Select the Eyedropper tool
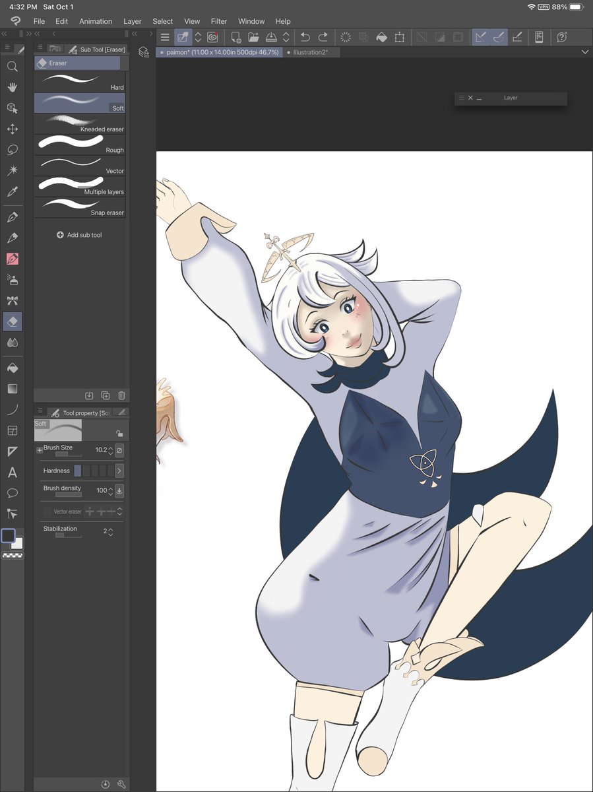593x792 pixels. (x=12, y=192)
